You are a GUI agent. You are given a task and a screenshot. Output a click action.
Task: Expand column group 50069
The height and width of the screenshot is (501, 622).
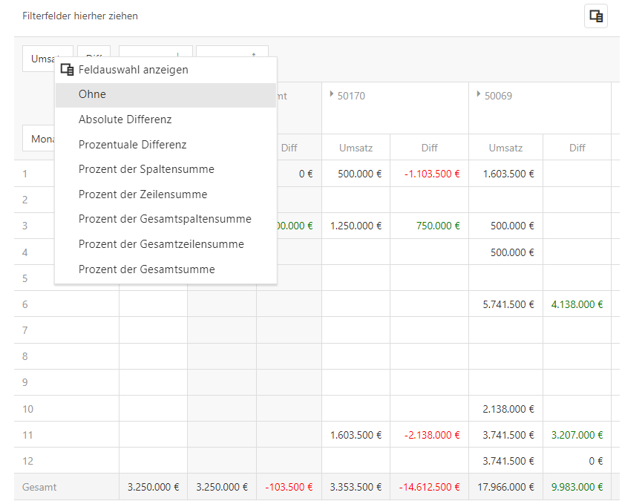point(479,95)
